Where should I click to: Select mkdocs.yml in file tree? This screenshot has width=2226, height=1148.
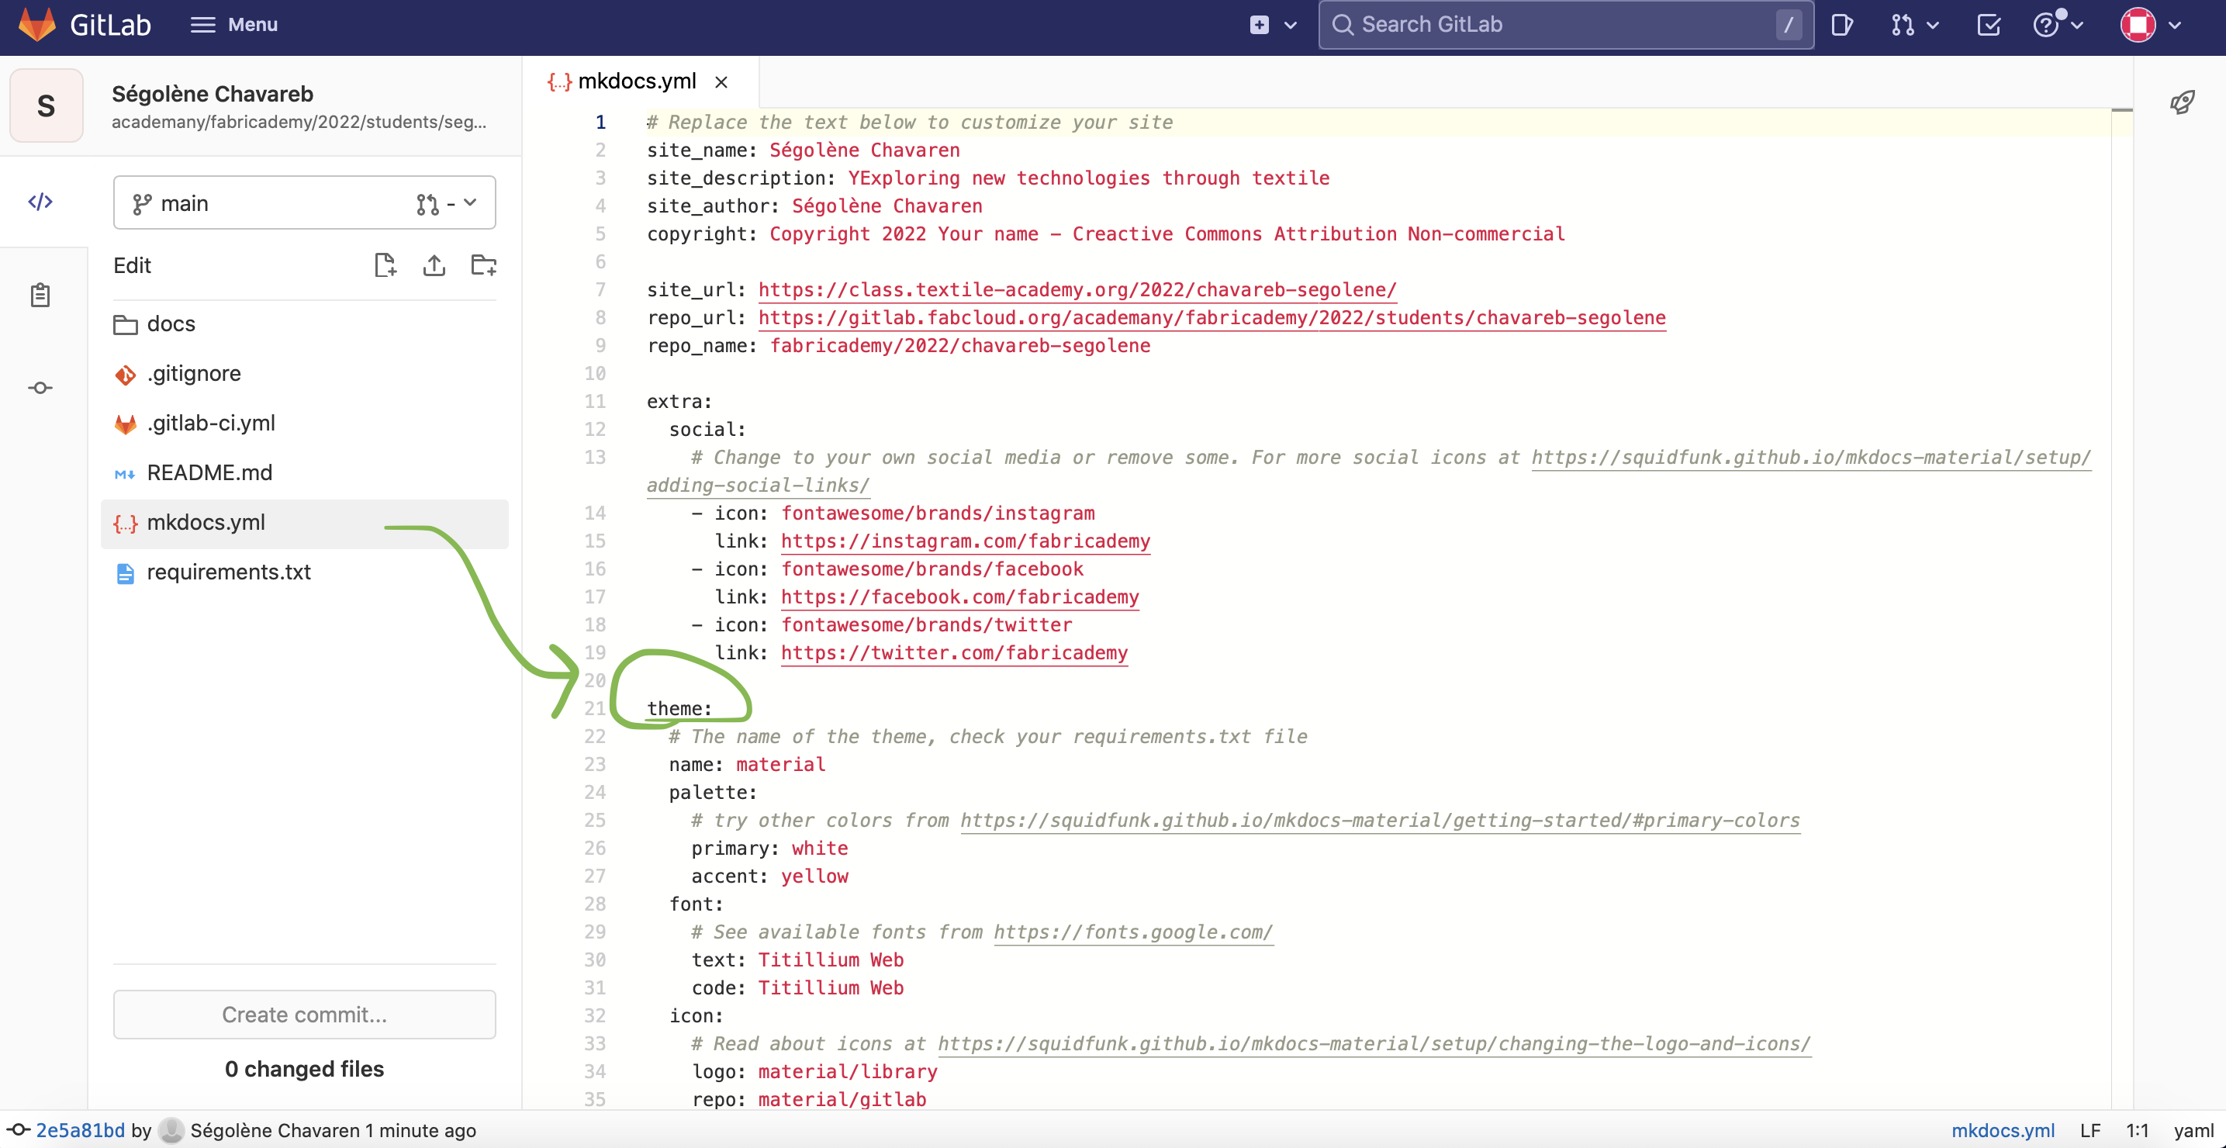coord(304,522)
